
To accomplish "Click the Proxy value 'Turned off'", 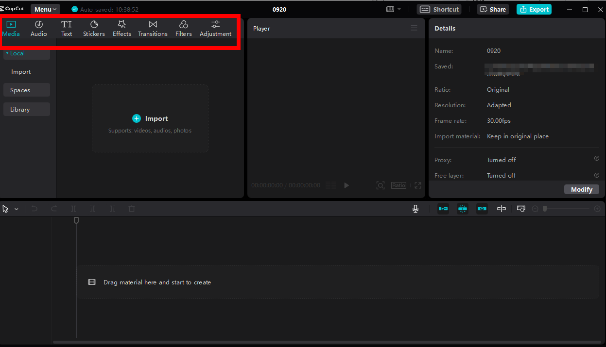I will tap(502, 160).
